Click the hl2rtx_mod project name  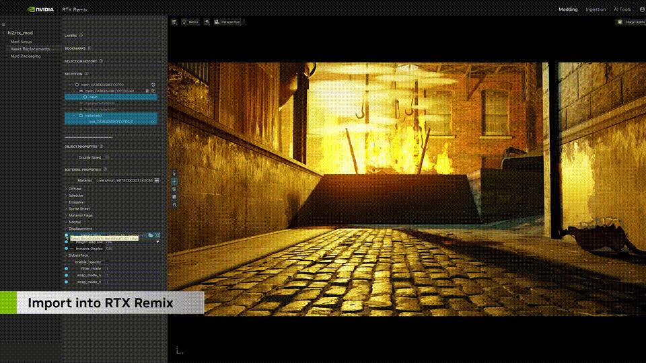(20, 33)
